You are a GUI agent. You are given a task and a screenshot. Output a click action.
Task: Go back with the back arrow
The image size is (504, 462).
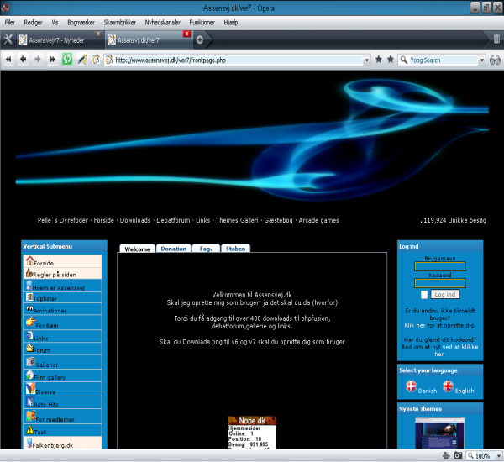point(24,59)
